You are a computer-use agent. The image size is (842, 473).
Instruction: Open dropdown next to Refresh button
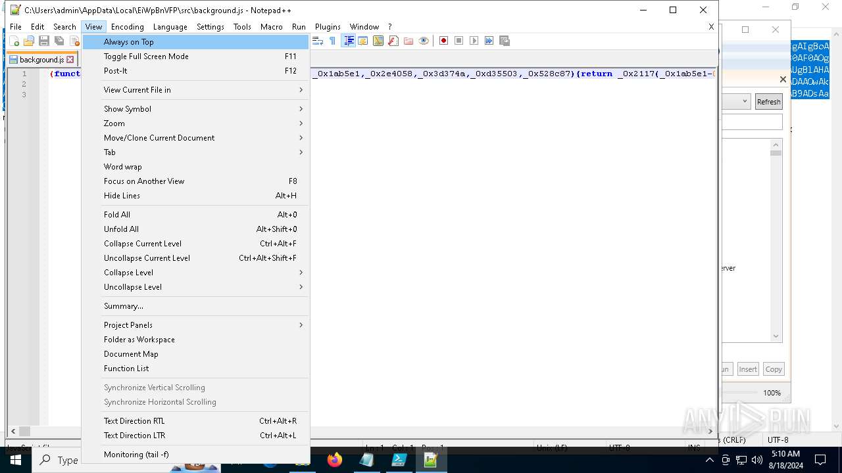point(745,101)
